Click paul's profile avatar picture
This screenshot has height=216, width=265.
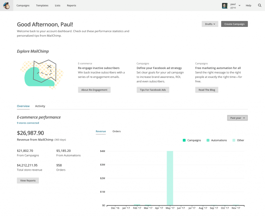pos(225,6)
